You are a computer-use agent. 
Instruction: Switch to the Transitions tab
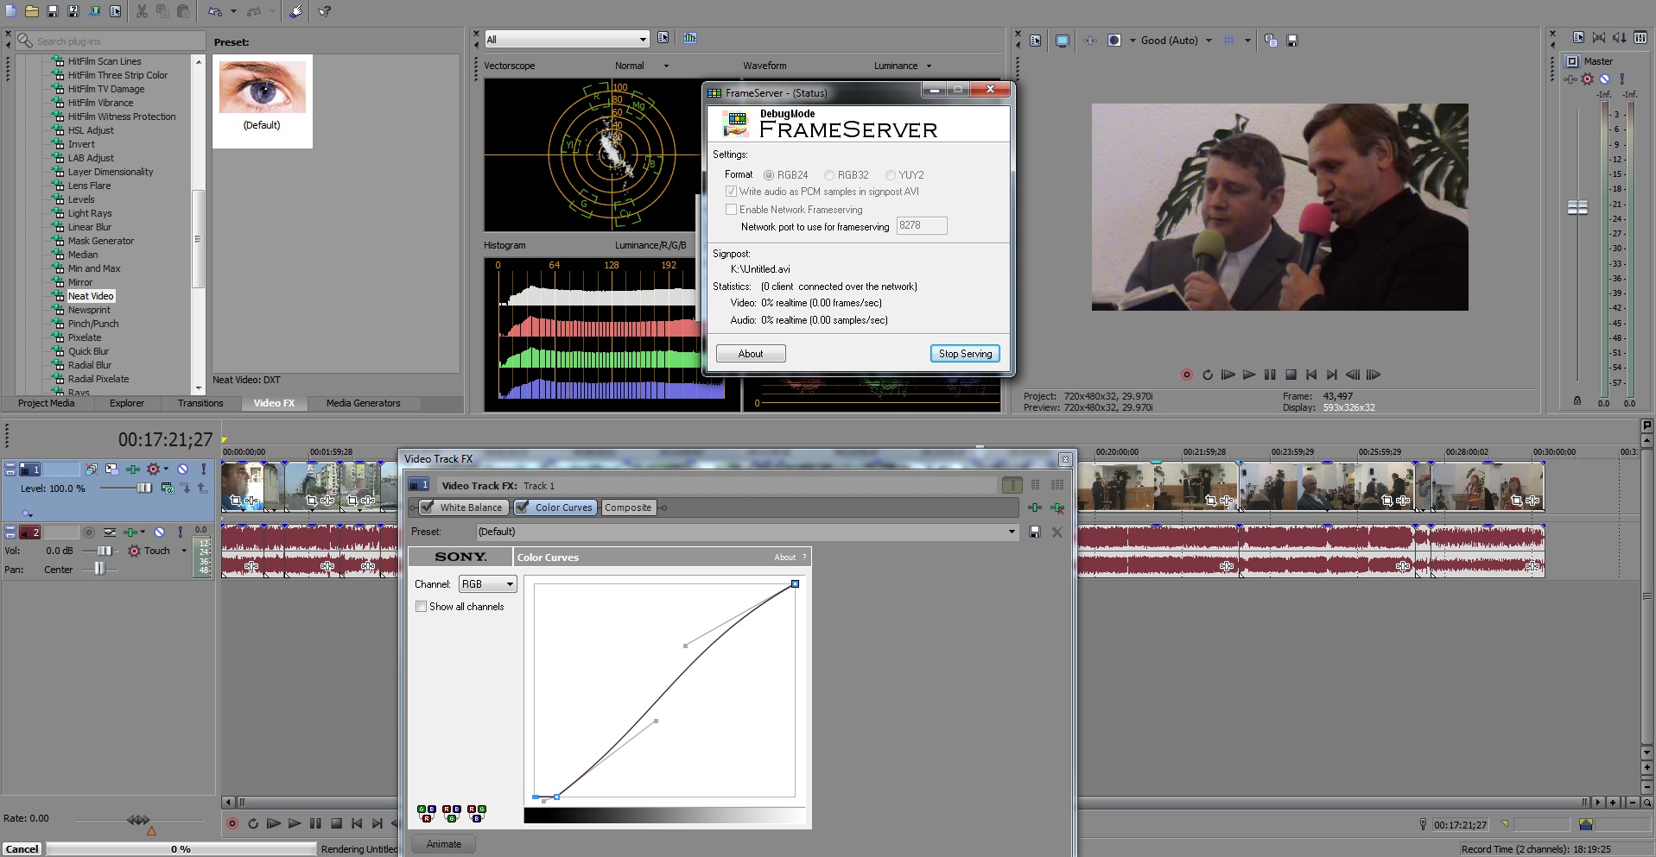point(200,403)
